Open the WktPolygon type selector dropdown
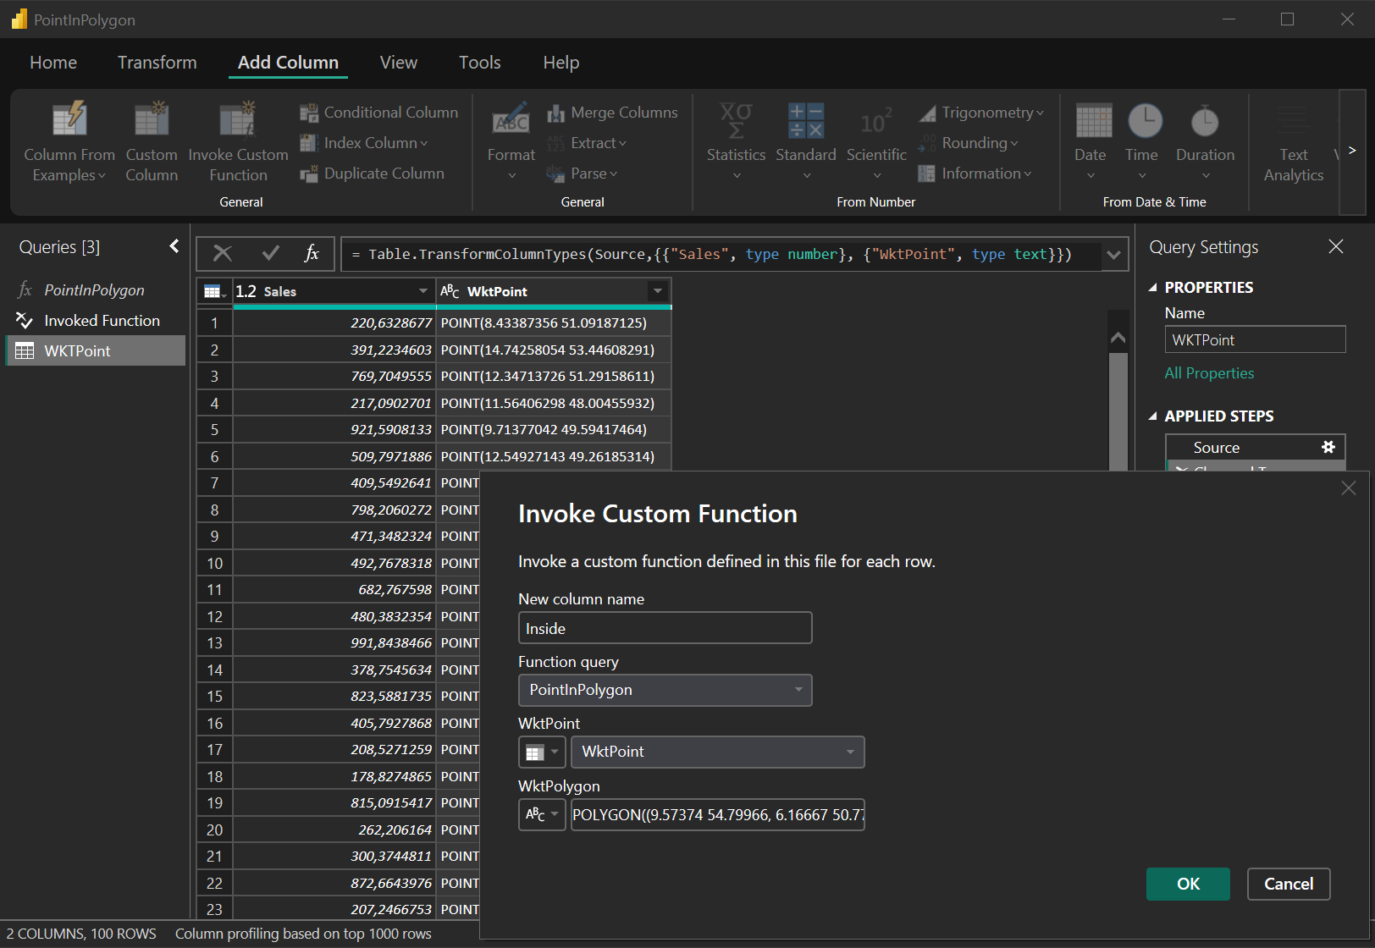This screenshot has width=1375, height=948. tap(542, 814)
